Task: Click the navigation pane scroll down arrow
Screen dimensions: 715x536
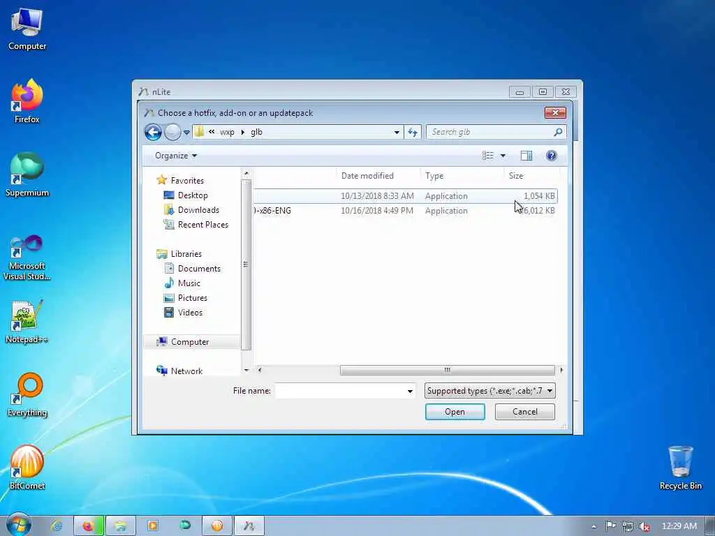Action: [246, 370]
